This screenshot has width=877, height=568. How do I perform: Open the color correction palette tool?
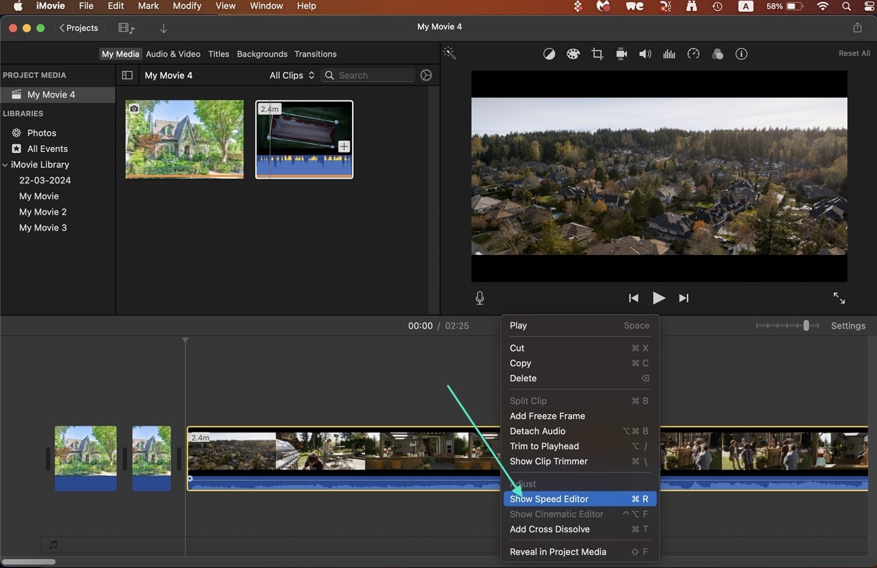click(573, 54)
